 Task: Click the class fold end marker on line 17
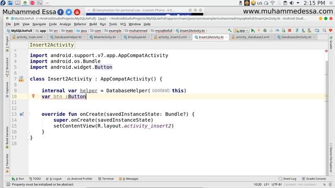tap(28, 138)
